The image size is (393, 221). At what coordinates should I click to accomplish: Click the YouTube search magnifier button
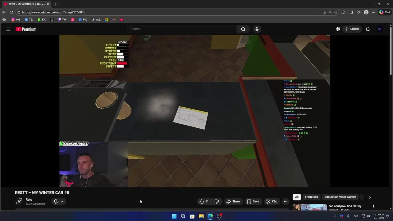coord(243,29)
